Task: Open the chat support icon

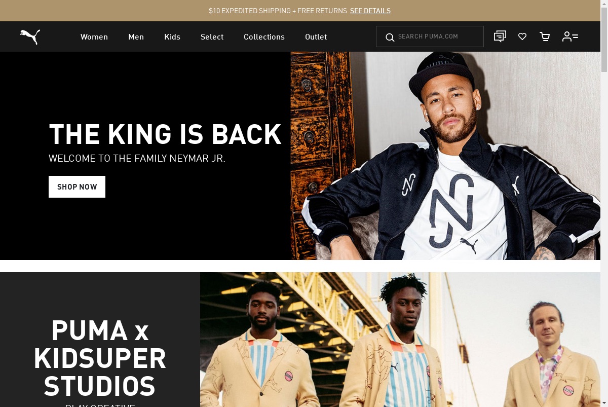Action: pyautogui.click(x=500, y=36)
